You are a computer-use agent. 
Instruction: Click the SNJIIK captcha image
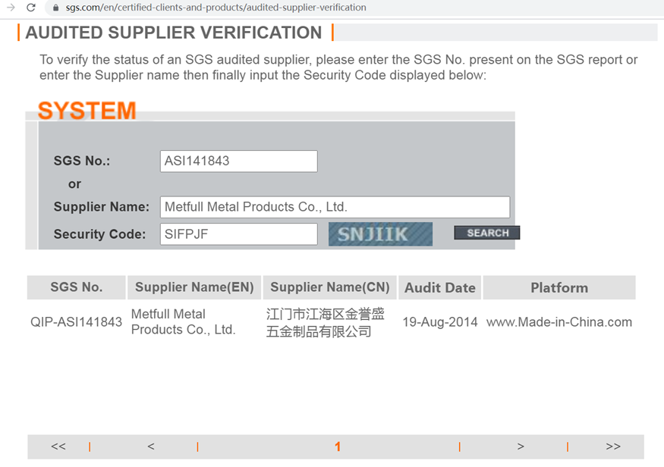[380, 233]
